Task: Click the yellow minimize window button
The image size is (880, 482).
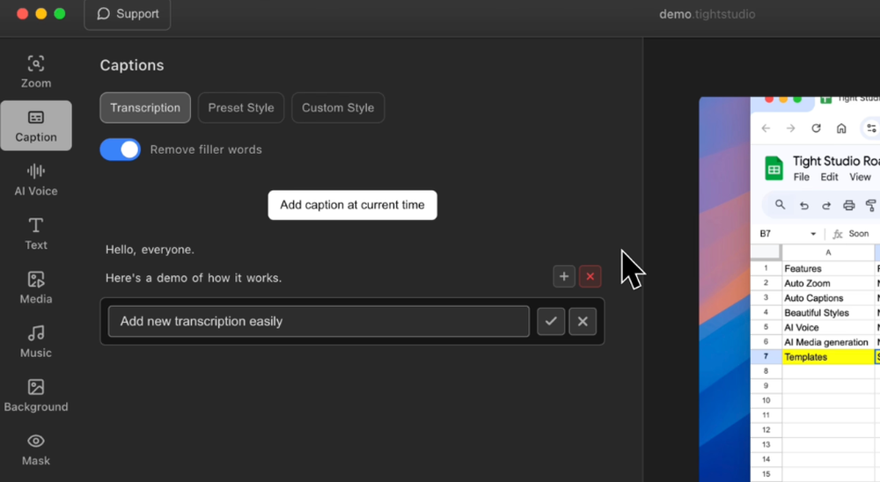Action: (41, 13)
